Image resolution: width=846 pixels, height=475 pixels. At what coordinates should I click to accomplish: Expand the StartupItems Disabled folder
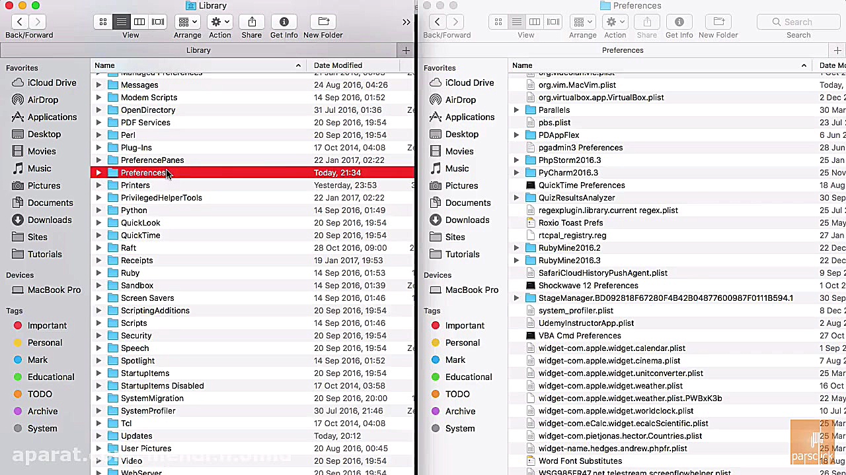click(x=98, y=386)
